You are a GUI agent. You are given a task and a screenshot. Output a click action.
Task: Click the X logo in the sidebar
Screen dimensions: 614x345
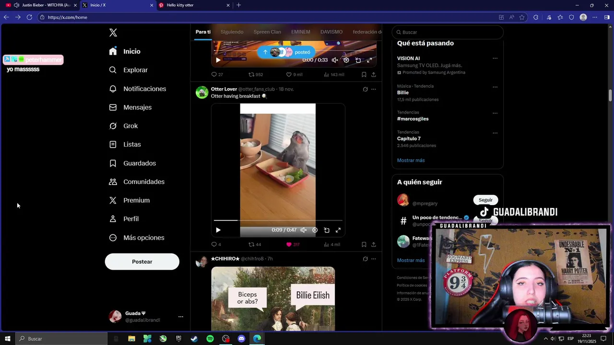point(113,33)
